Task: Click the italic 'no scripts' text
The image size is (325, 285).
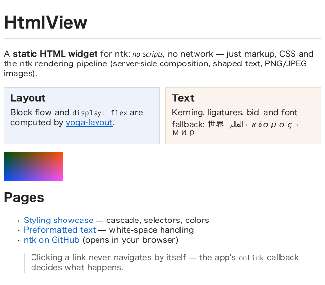Action: (148, 54)
